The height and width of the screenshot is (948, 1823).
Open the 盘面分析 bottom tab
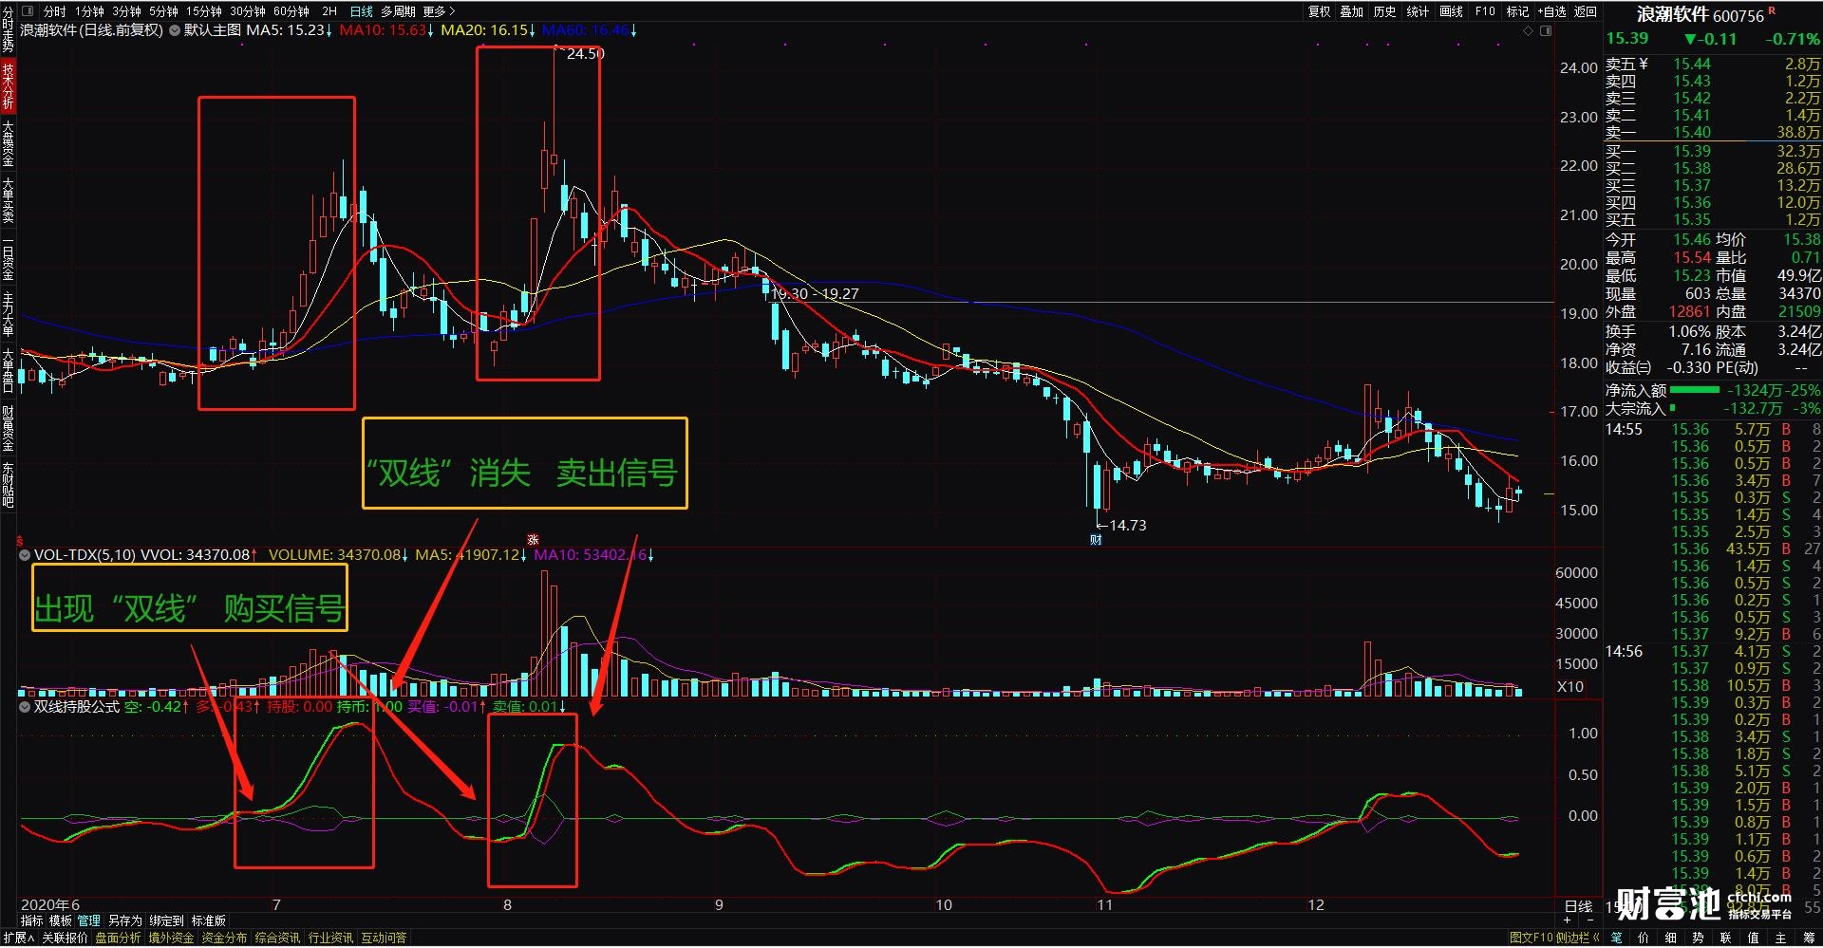click(118, 938)
